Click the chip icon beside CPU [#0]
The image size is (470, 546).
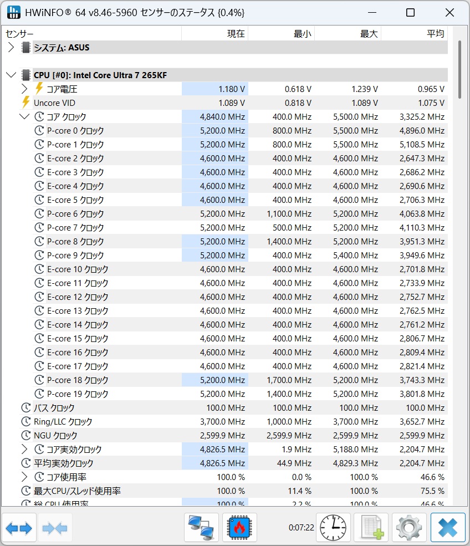point(25,75)
